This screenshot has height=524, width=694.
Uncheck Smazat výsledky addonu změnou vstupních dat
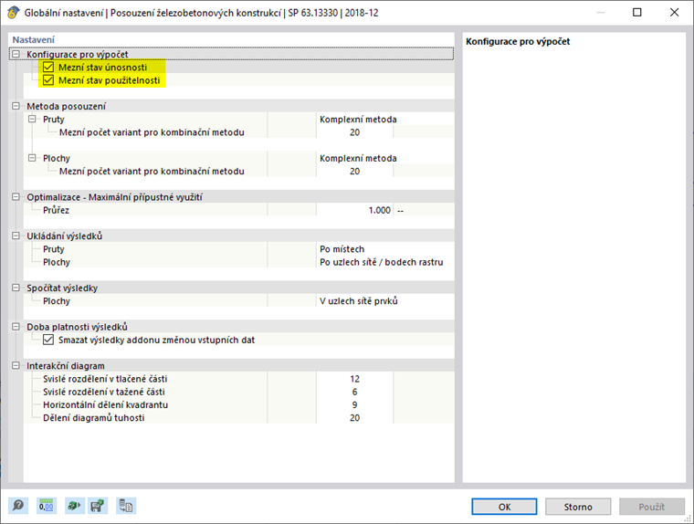[x=48, y=340]
